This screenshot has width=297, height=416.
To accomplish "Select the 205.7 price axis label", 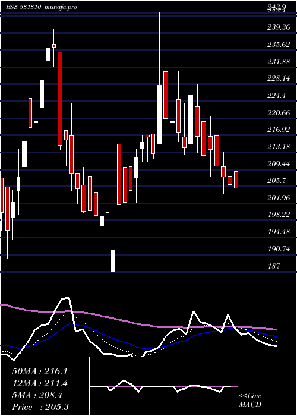I will 277,181.
